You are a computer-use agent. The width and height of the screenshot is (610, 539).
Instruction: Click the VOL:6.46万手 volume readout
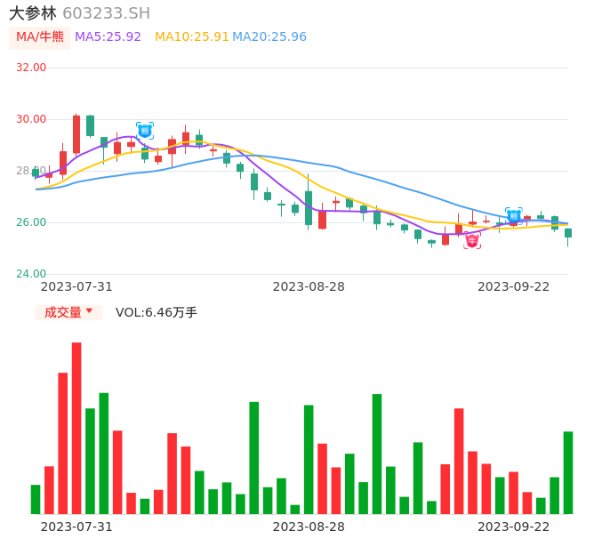pyautogui.click(x=157, y=312)
